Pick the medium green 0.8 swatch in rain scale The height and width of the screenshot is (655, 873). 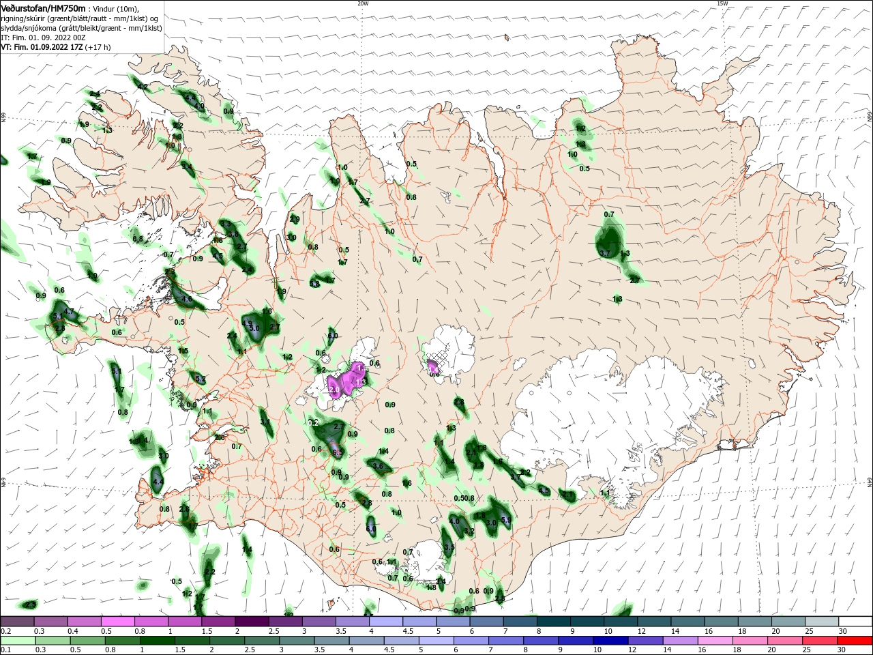(122, 641)
